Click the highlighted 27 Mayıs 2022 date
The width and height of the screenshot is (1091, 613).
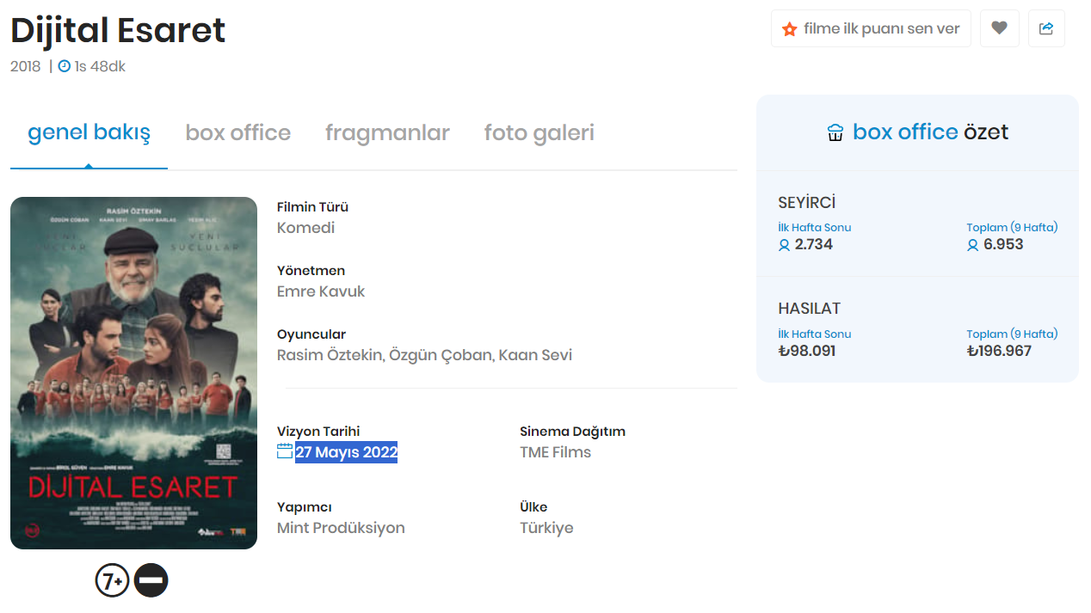[x=346, y=452]
